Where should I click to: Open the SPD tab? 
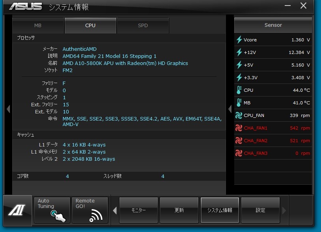[143, 26]
